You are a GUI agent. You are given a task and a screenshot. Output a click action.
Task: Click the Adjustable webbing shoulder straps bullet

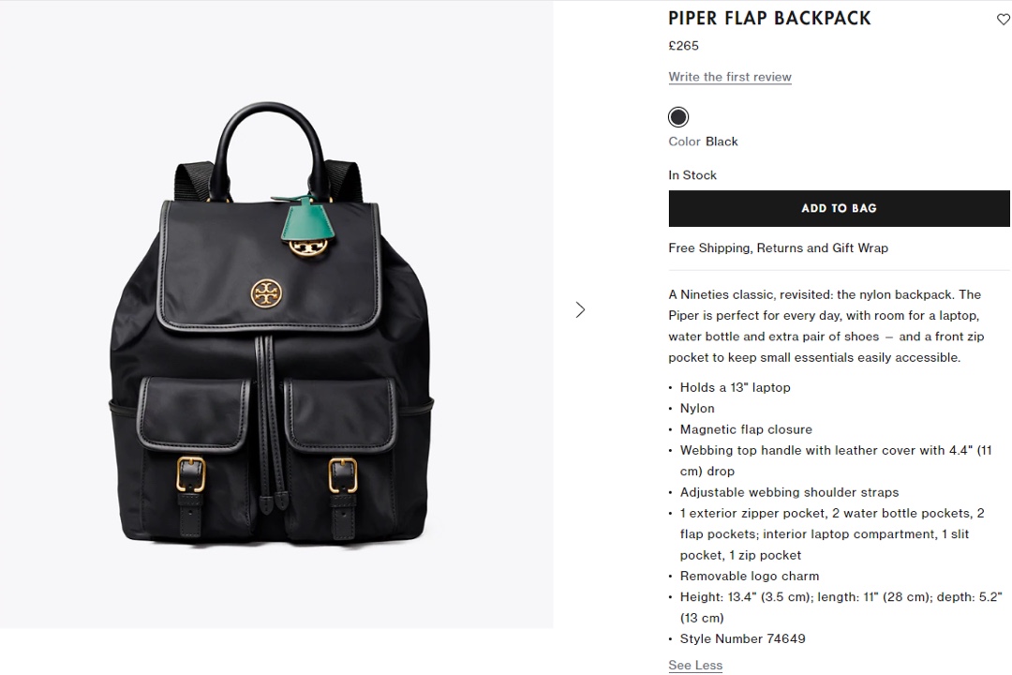pyautogui.click(x=789, y=492)
